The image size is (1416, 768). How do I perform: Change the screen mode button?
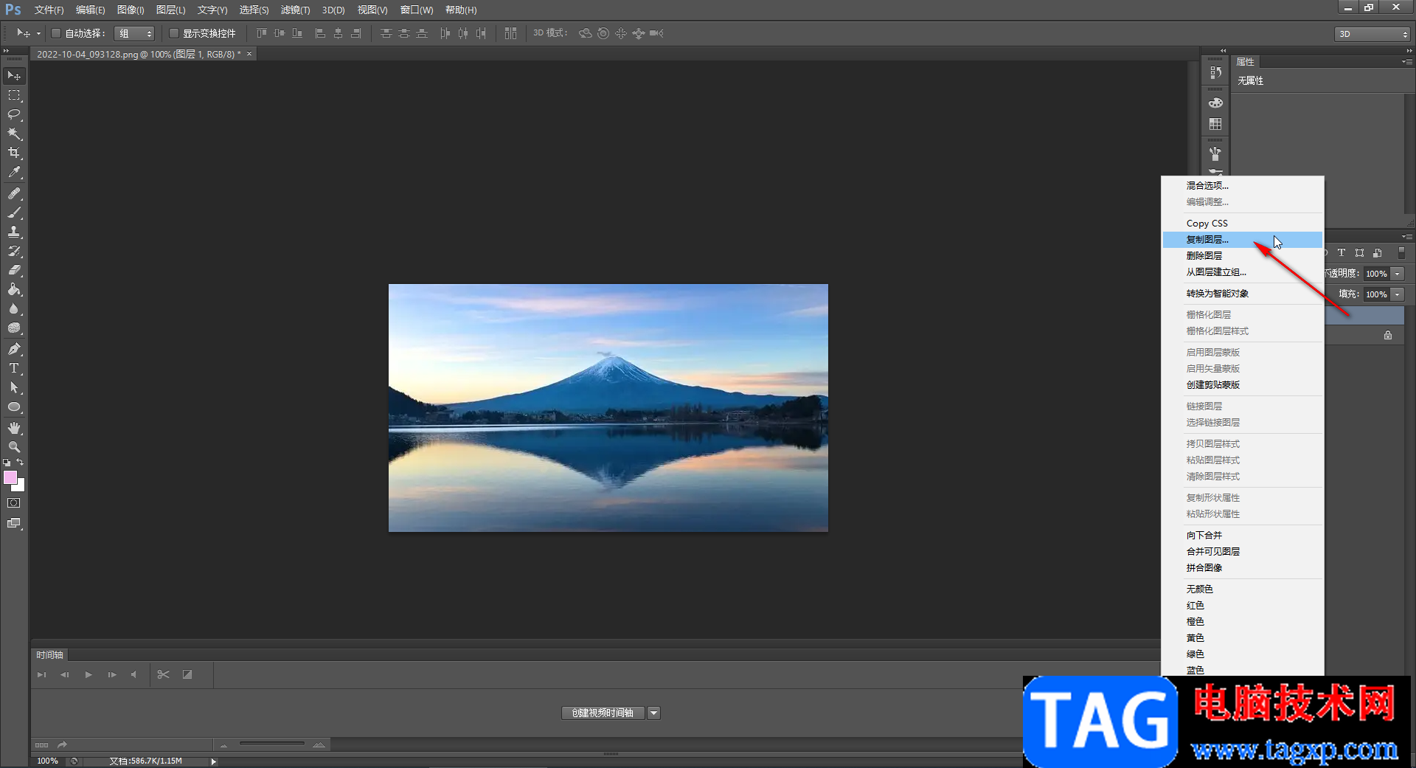[14, 523]
